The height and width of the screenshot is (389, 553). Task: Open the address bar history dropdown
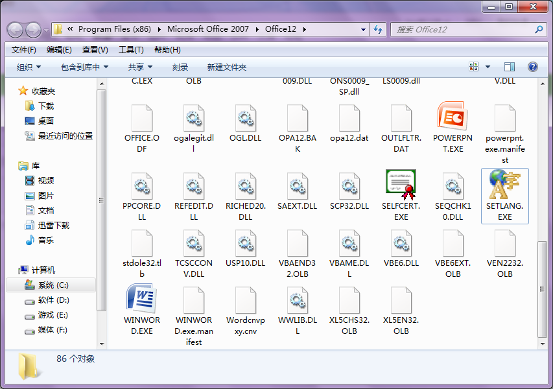364,29
